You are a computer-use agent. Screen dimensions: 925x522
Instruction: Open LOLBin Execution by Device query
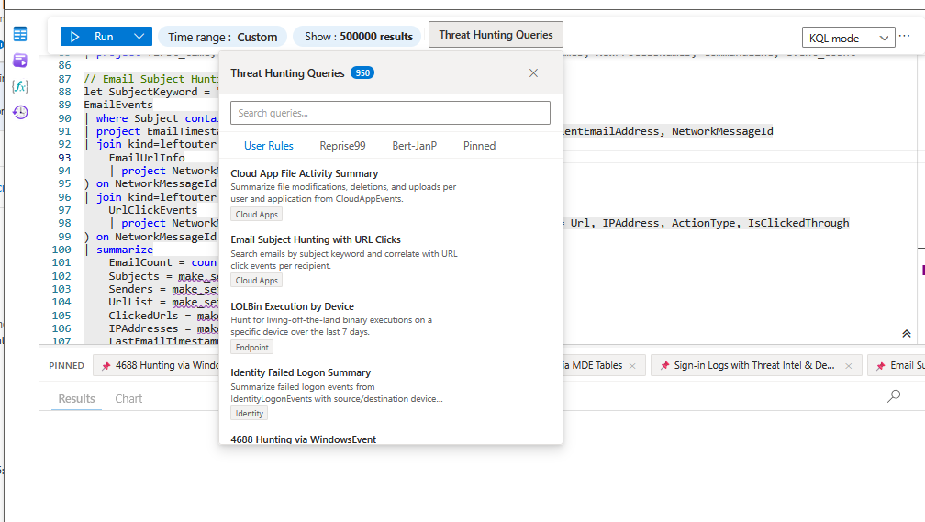pyautogui.click(x=292, y=306)
